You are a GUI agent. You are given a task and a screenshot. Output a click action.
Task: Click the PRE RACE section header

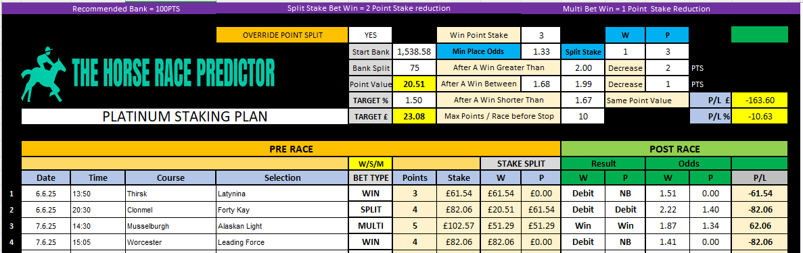[x=291, y=149]
